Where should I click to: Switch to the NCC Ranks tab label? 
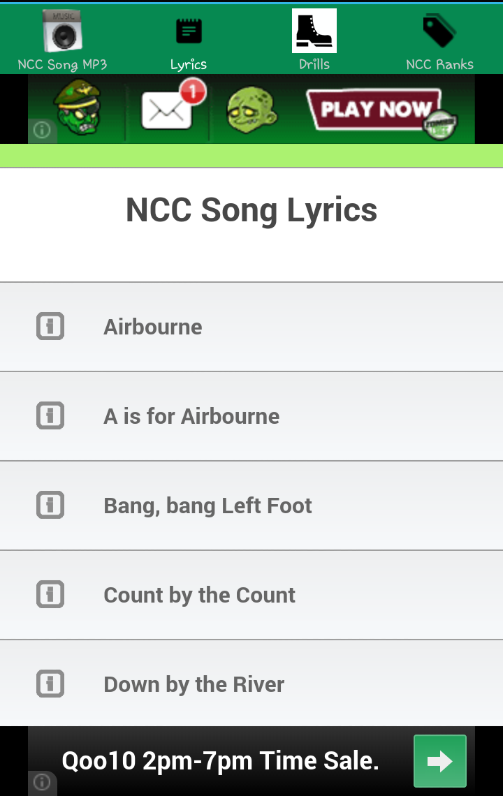tap(439, 64)
